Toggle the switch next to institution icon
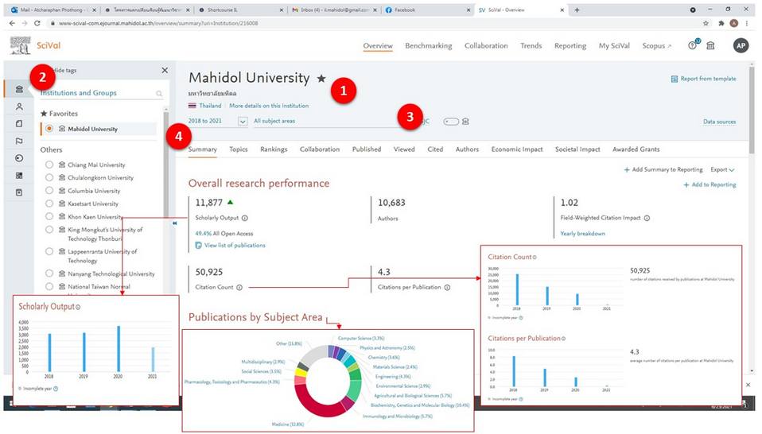762x434 pixels. point(451,122)
